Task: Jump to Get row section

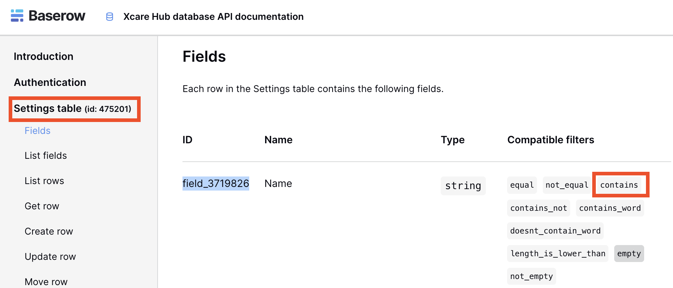Action: point(42,206)
